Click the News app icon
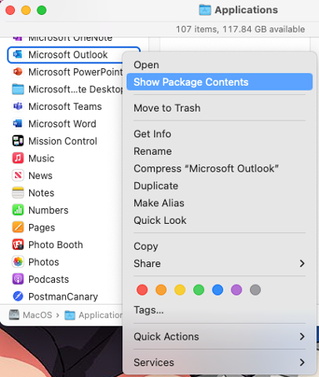This screenshot has height=377, width=319. pos(18,176)
